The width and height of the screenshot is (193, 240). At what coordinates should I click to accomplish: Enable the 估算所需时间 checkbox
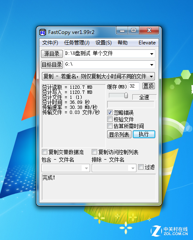[x=110, y=126]
